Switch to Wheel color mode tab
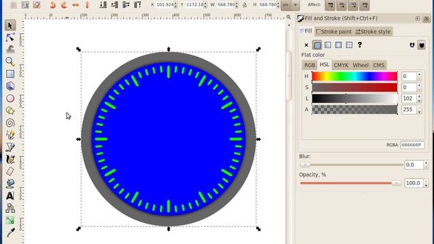Screen dimensions: 434x244 [x=360, y=65]
